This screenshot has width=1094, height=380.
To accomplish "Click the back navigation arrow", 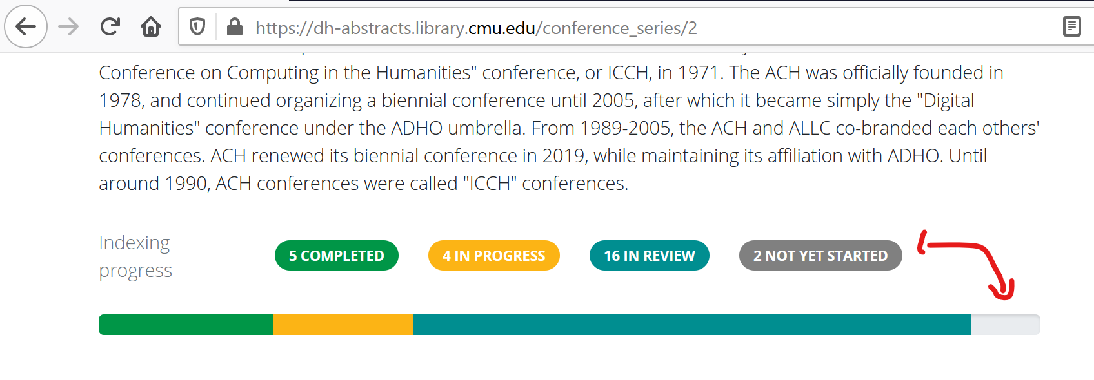I will point(26,26).
